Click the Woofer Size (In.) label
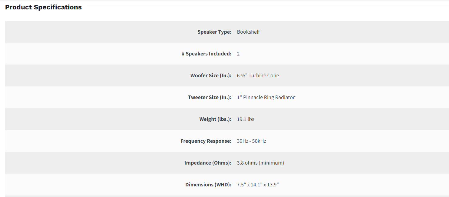 point(211,75)
